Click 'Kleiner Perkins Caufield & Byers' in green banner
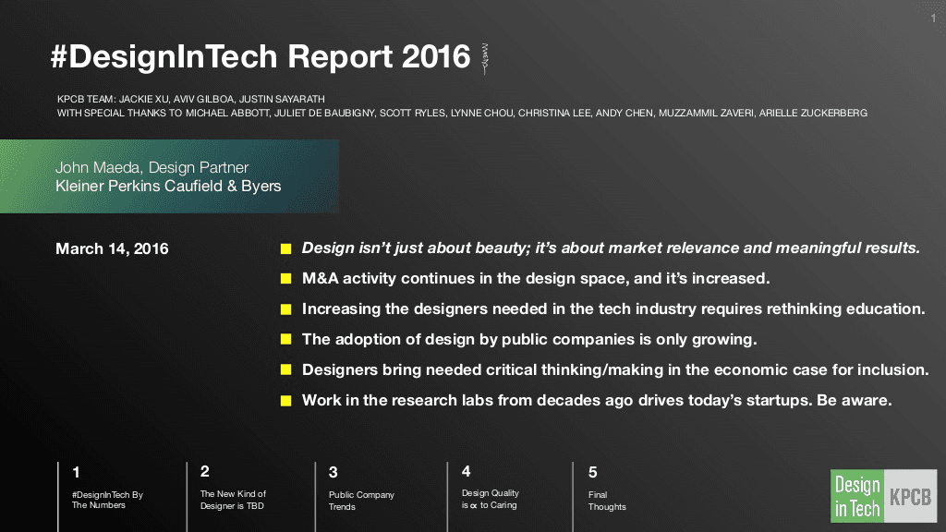Viewport: 946px width, 532px height. [x=168, y=186]
